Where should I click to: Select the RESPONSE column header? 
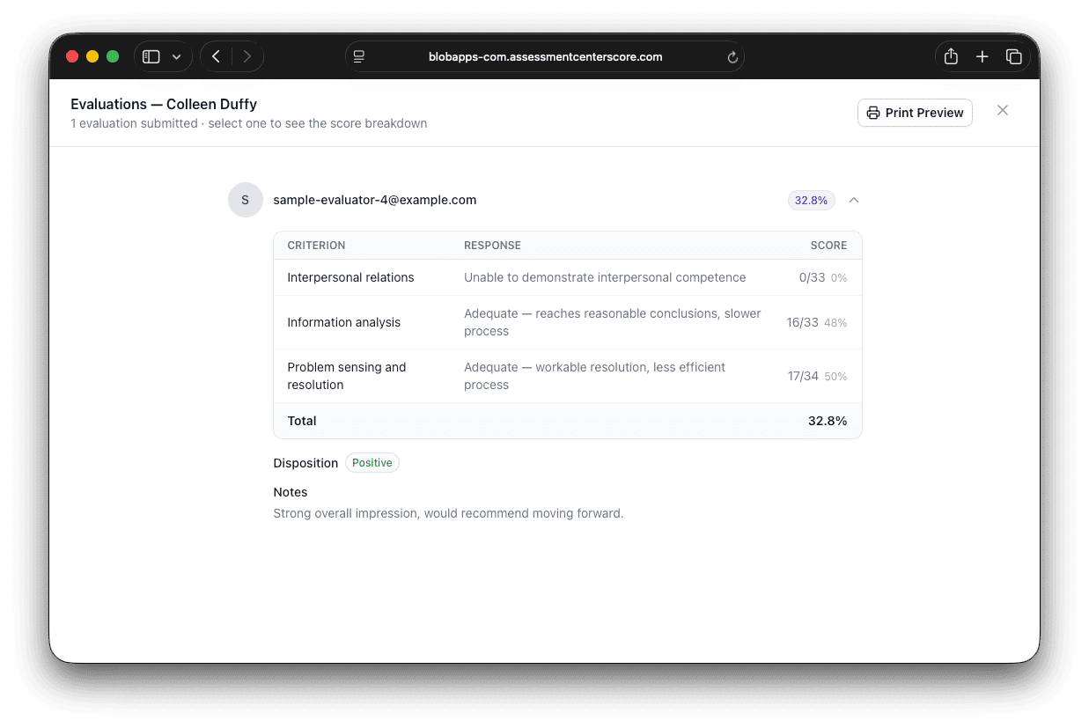493,246
